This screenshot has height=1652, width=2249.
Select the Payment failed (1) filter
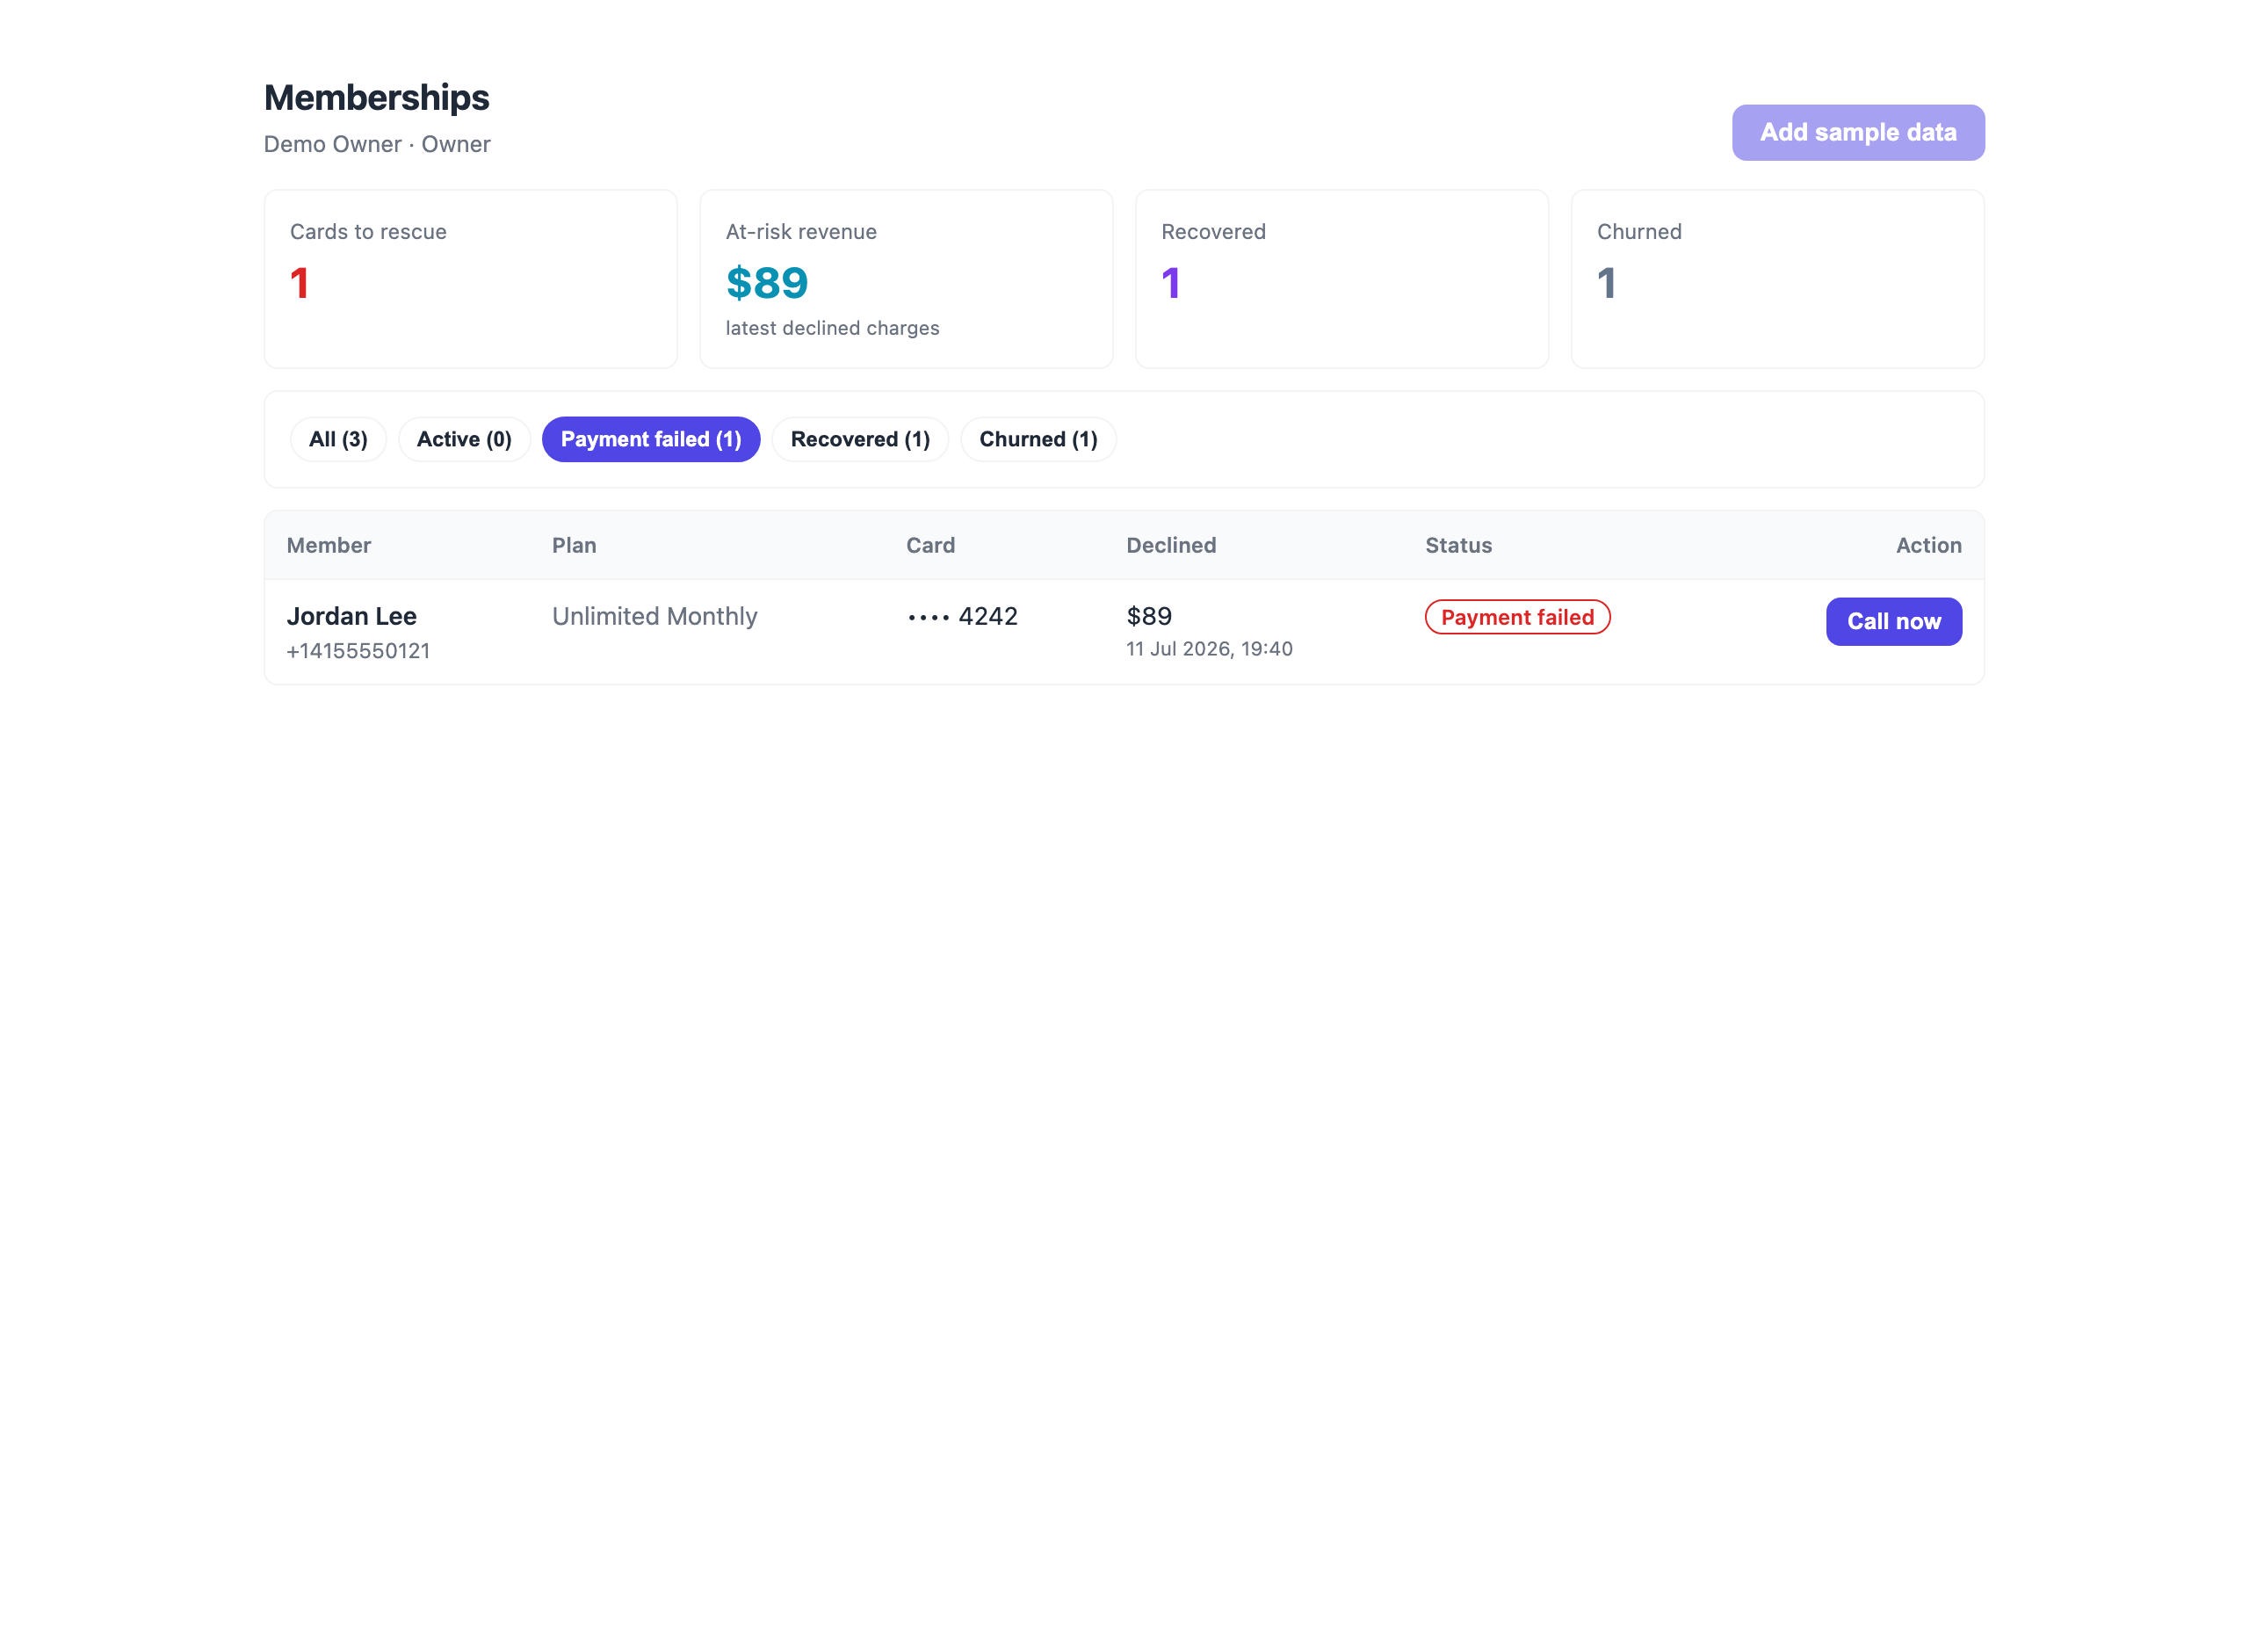coord(651,439)
